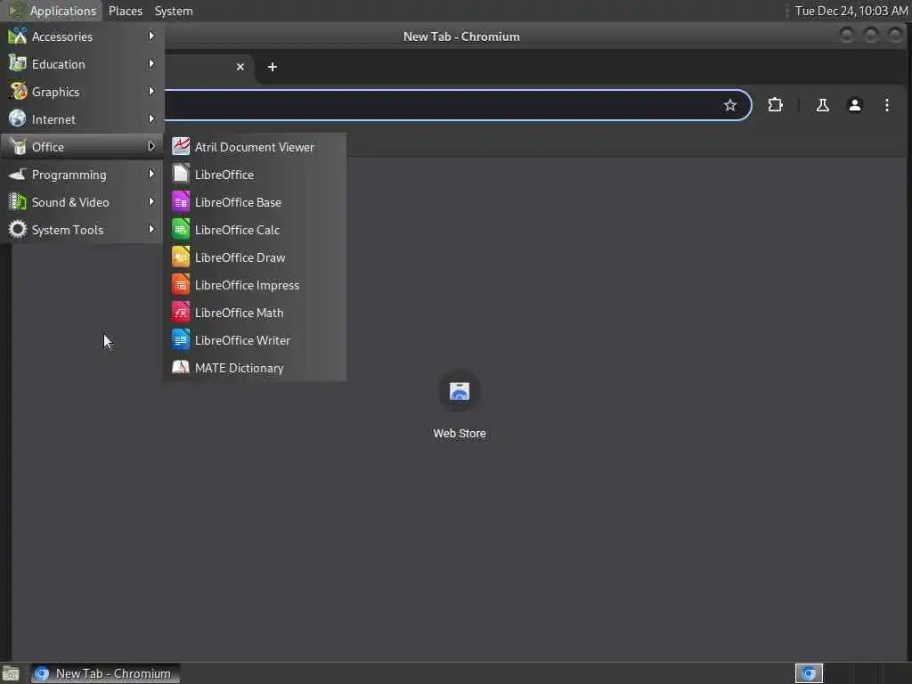This screenshot has height=684, width=912.
Task: Switch to New Tab - Chromium taskbar button
Action: (x=105, y=673)
